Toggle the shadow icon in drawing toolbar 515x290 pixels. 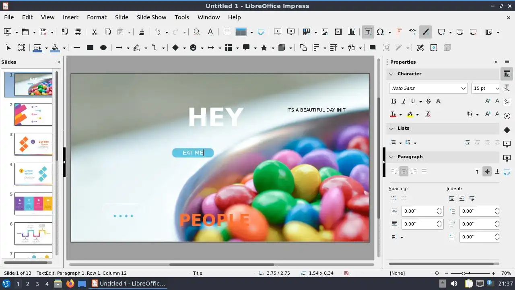point(373,48)
